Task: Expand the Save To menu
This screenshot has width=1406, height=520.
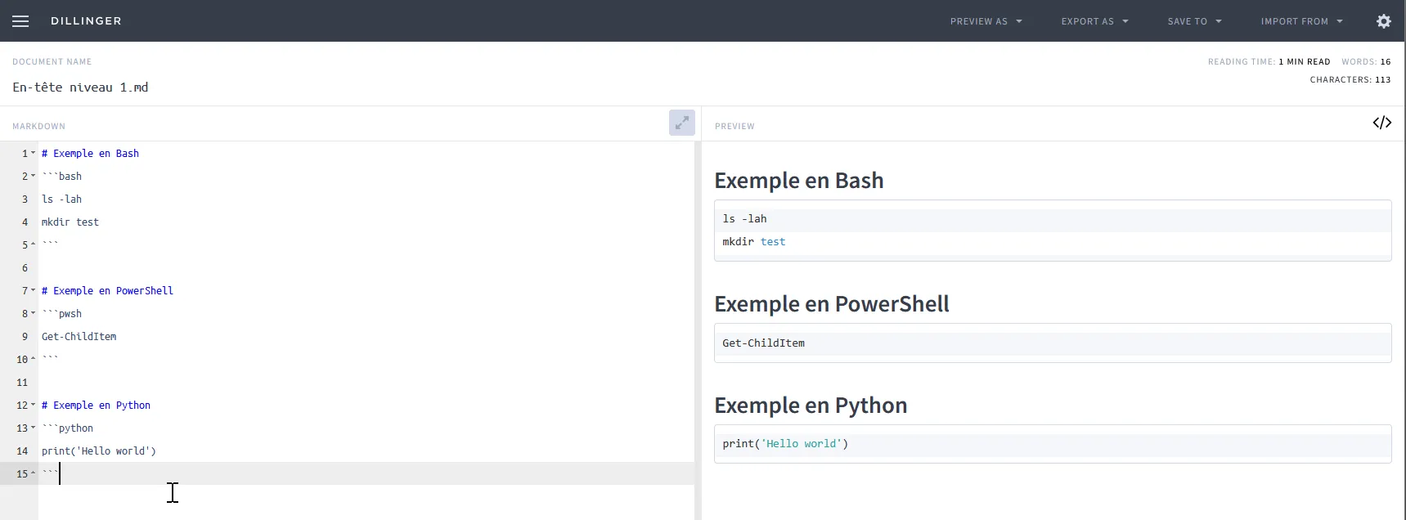Action: point(1194,21)
